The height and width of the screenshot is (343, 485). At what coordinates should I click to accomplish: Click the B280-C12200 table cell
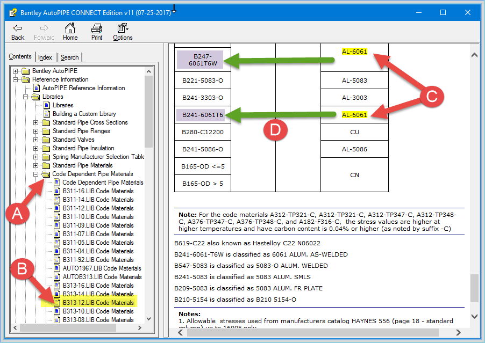coord(203,132)
